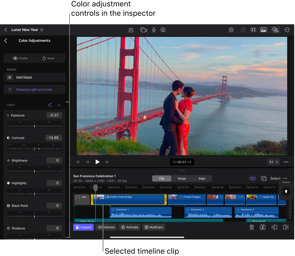Select the Edge tab

click(x=202, y=179)
